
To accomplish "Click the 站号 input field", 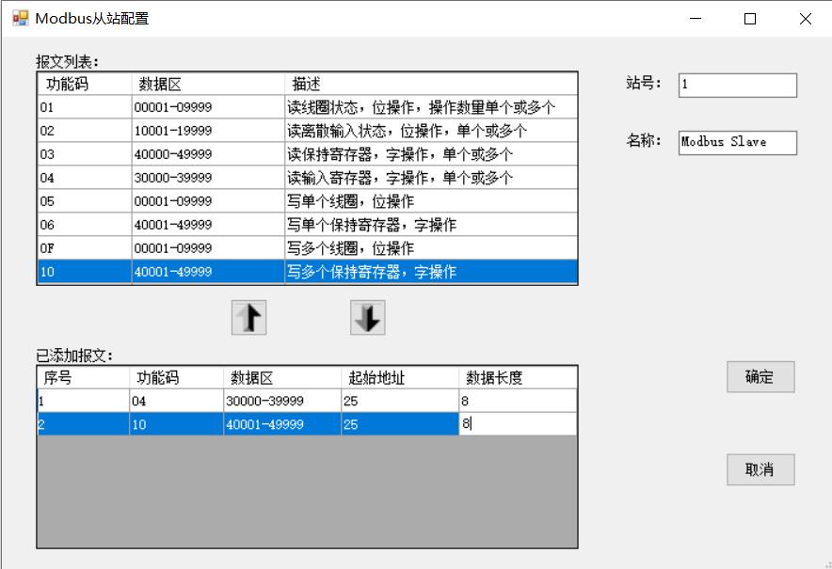I will click(738, 85).
